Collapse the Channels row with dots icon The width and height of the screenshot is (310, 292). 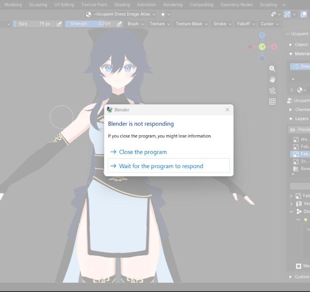[291, 212]
